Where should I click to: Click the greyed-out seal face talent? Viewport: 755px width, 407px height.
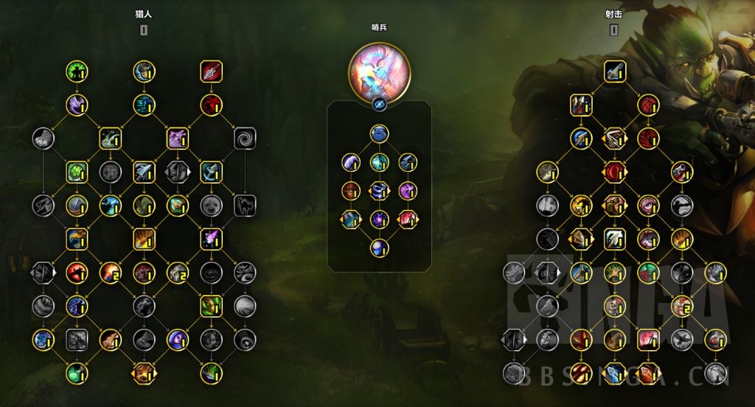[x=211, y=206]
